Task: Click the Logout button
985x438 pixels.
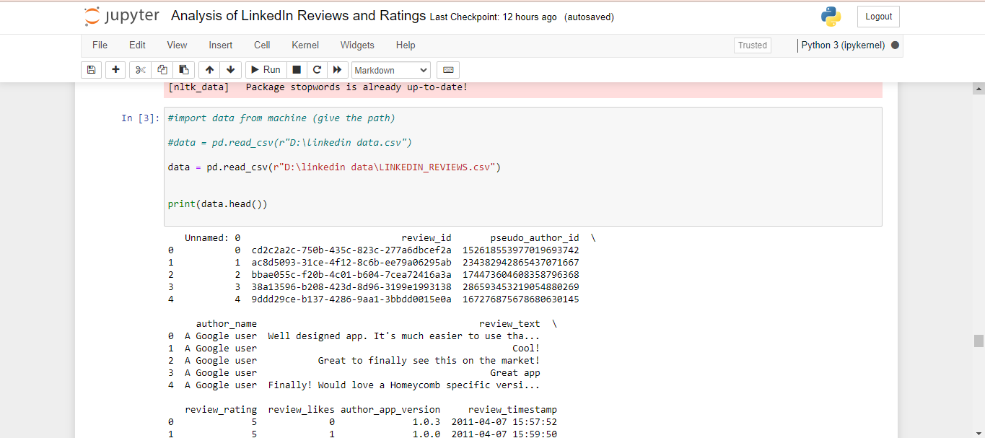Action: 877,16
